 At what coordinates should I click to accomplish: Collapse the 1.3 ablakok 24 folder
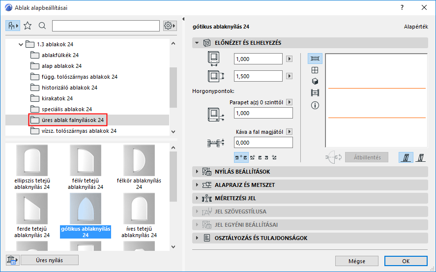click(21, 44)
